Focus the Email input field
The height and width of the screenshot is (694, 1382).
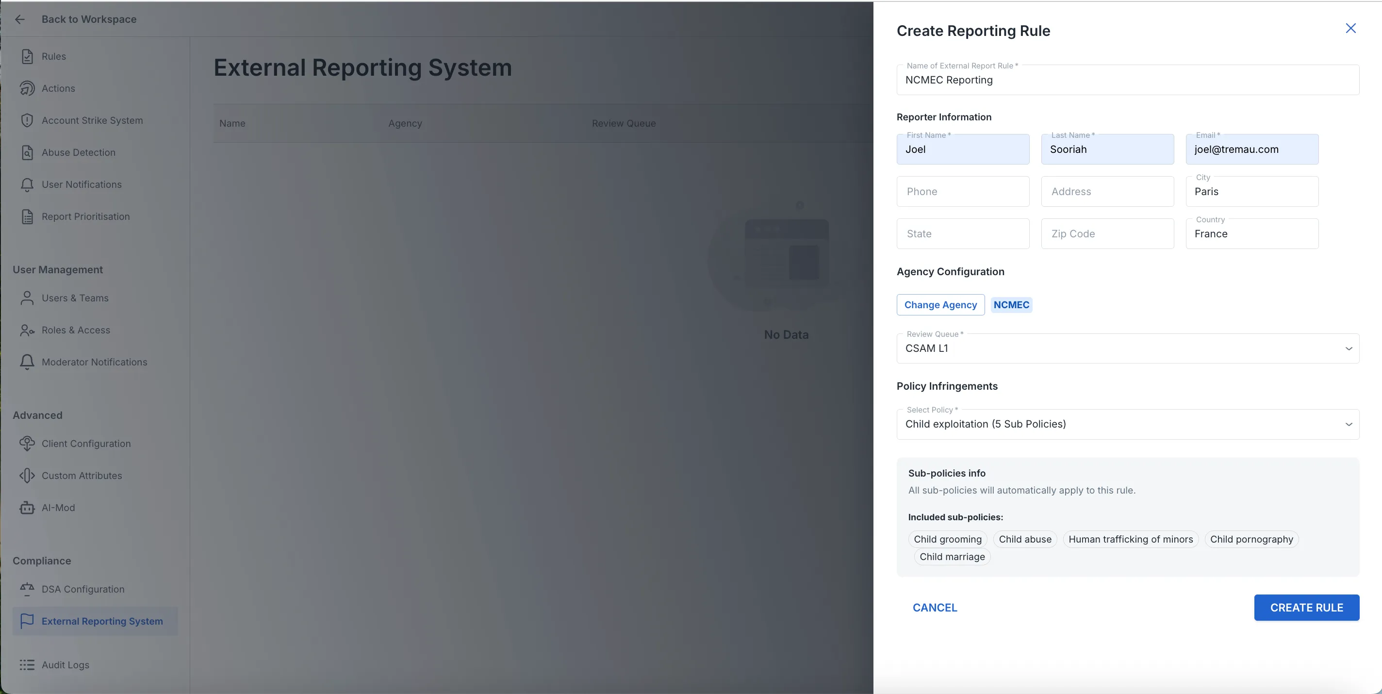click(x=1251, y=149)
